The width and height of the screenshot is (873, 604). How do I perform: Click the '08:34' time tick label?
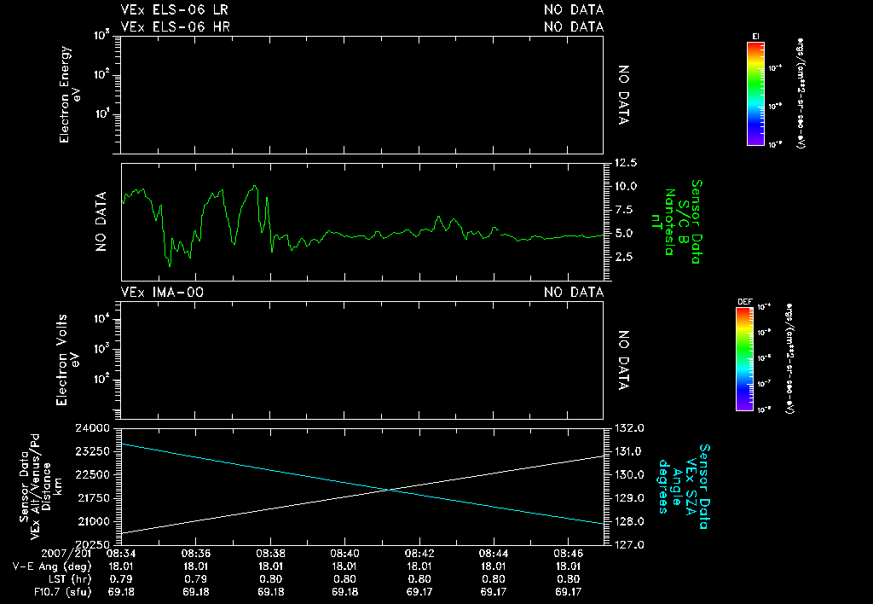pos(121,554)
